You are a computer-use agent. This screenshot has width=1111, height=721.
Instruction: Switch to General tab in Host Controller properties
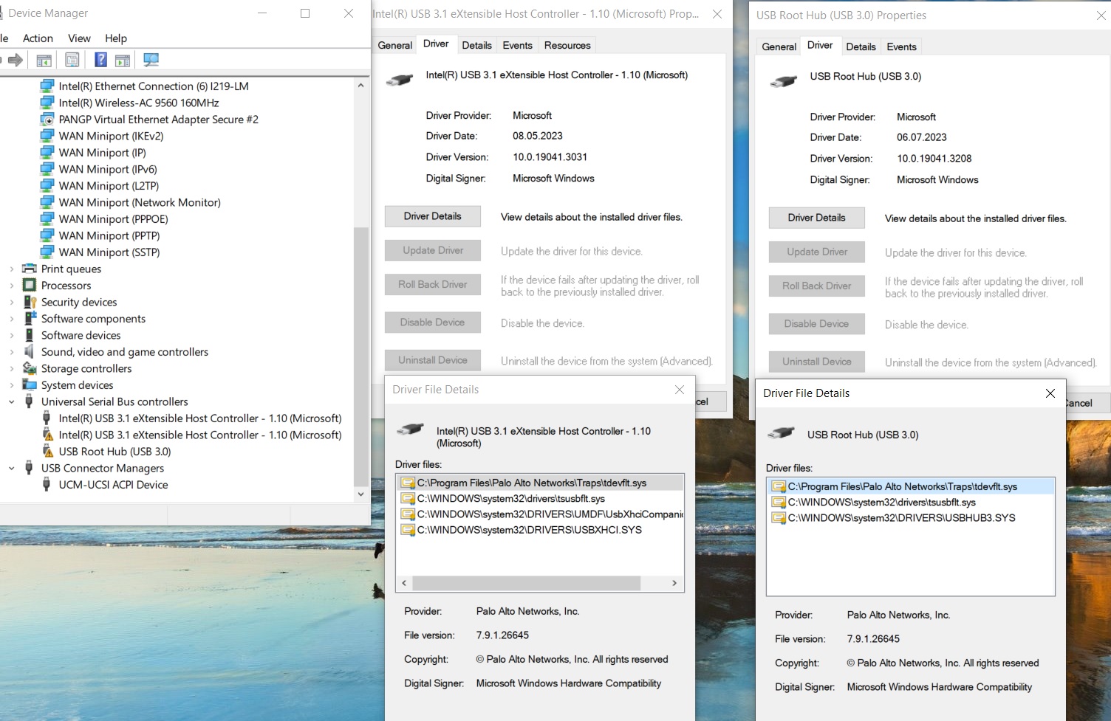click(x=394, y=45)
